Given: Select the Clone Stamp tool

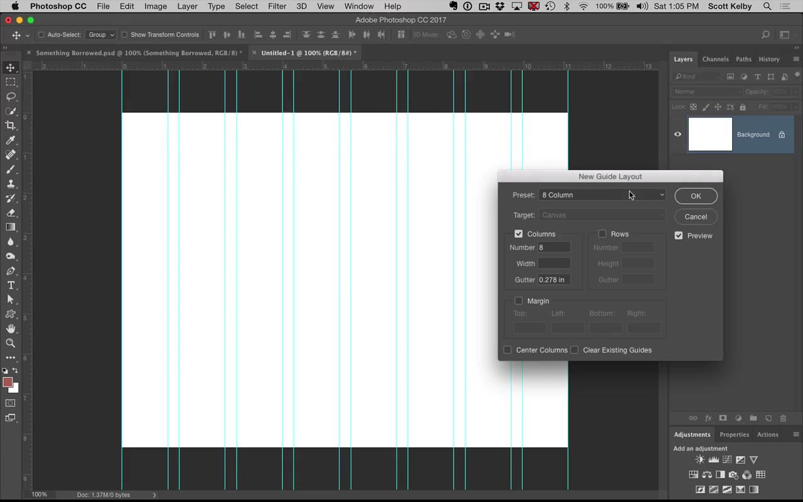Looking at the screenshot, I should (x=11, y=184).
